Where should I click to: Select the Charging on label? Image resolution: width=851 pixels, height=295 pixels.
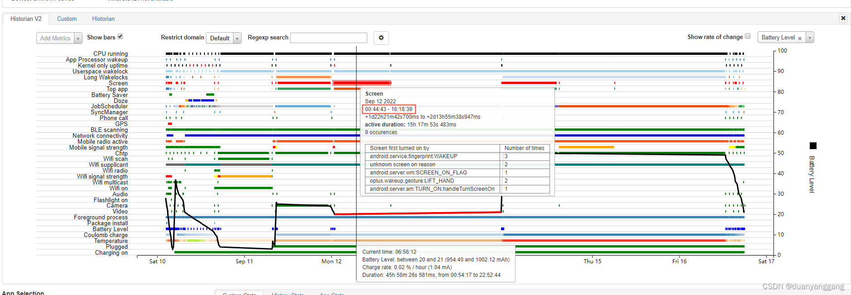[x=111, y=252]
